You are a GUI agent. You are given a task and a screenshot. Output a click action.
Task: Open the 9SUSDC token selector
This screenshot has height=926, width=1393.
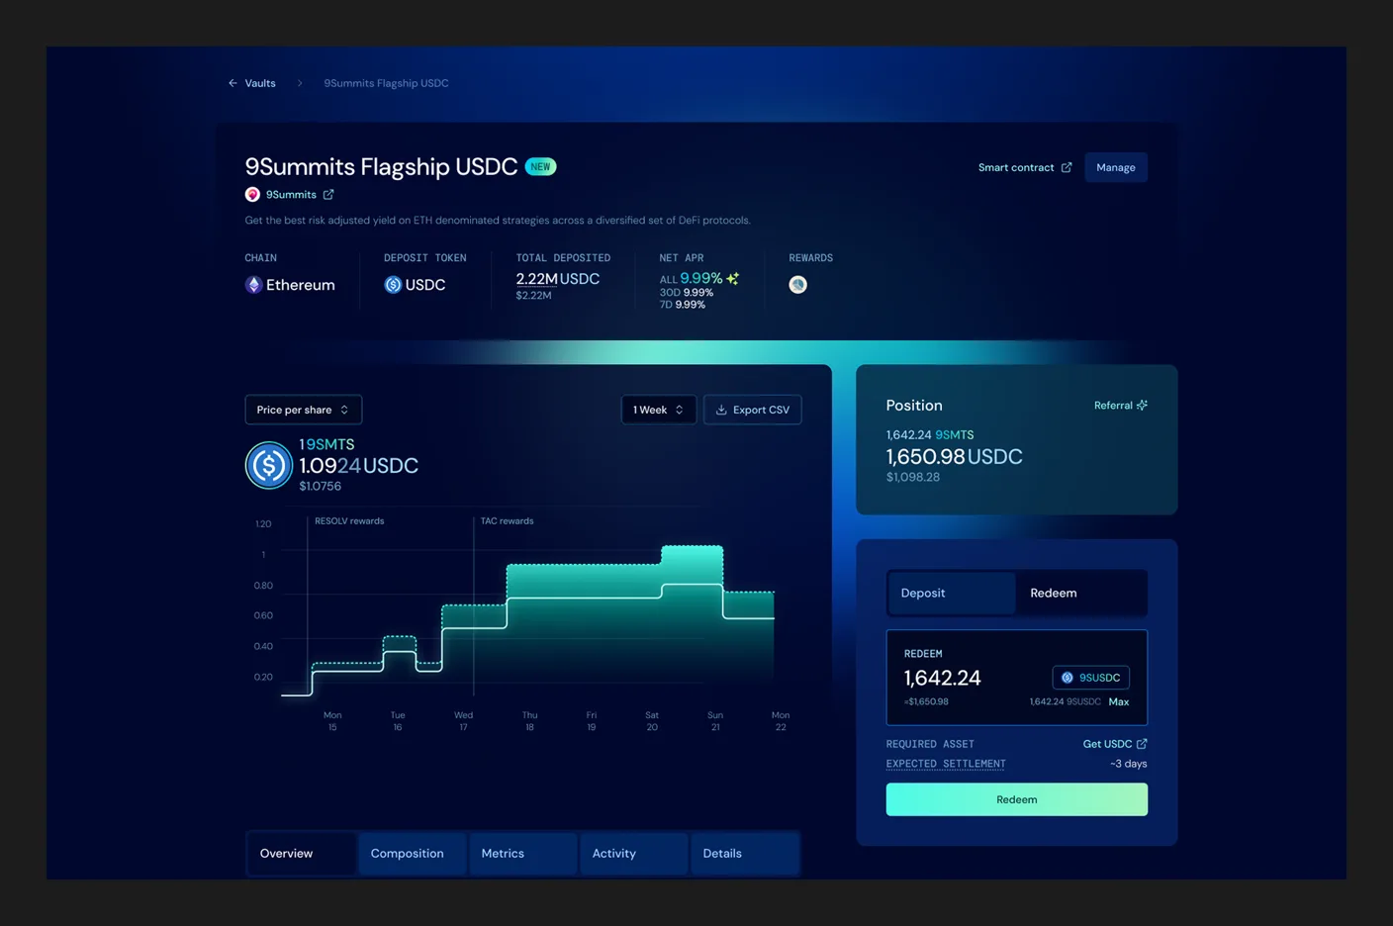(1090, 678)
